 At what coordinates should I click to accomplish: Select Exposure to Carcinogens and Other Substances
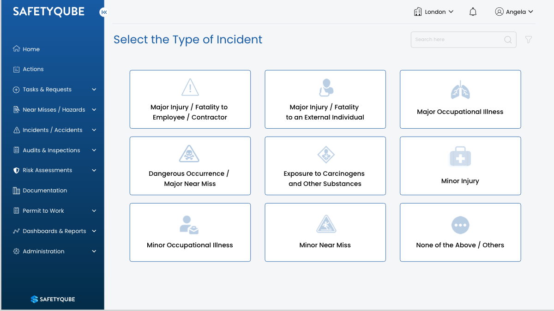coord(325,166)
